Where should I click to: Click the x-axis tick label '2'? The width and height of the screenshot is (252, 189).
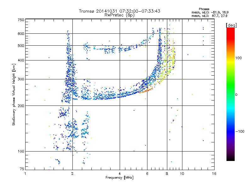(x=72, y=174)
